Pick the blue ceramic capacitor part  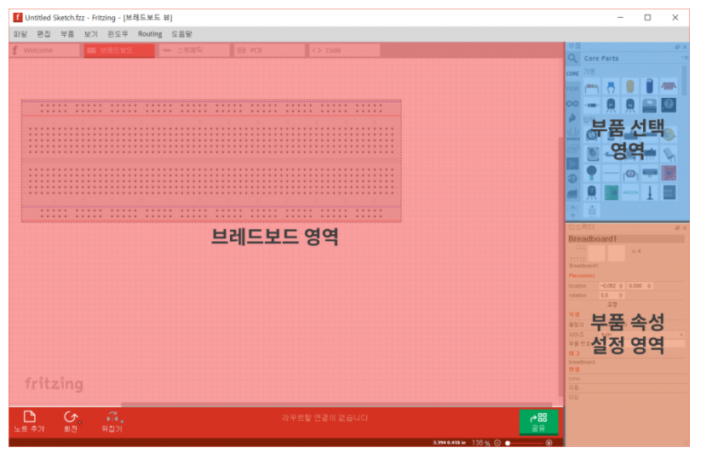coord(611,87)
